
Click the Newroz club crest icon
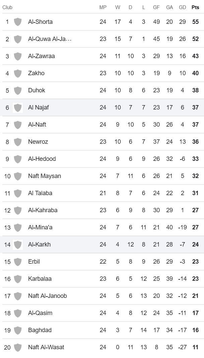[18, 142]
